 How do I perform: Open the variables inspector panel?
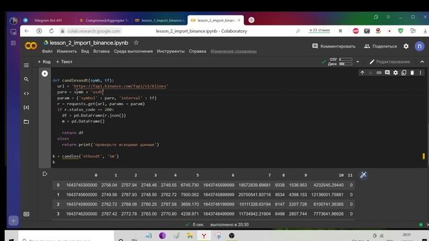(x=26, y=107)
